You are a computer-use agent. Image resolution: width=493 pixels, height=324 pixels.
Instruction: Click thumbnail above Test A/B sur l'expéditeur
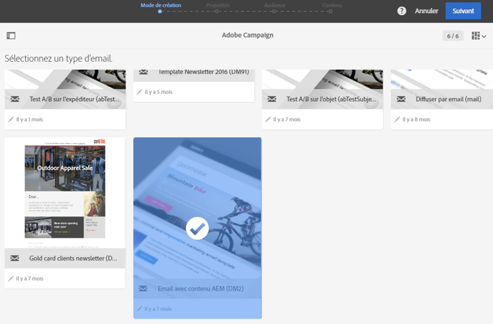click(65, 80)
